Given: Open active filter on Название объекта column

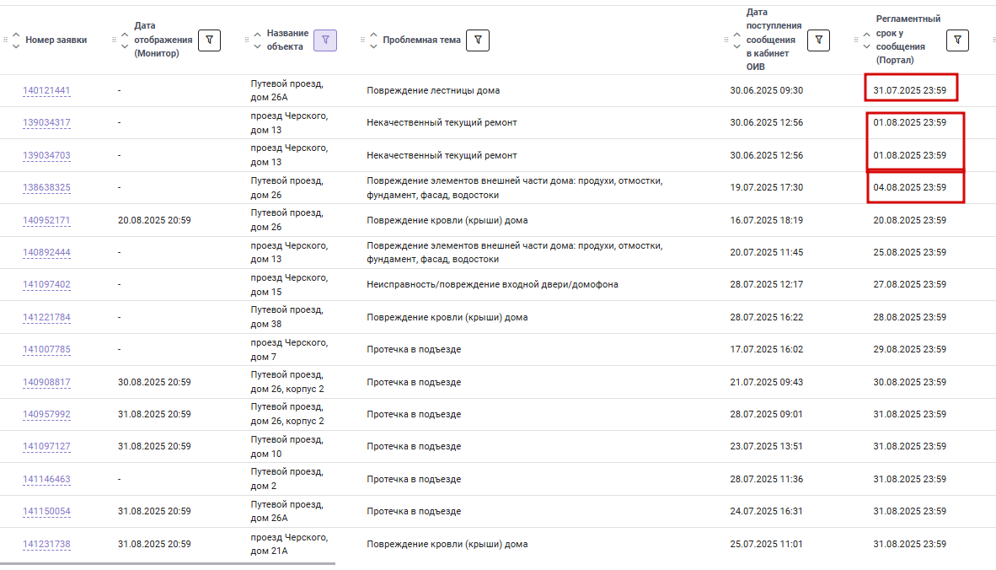Looking at the screenshot, I should 325,40.
